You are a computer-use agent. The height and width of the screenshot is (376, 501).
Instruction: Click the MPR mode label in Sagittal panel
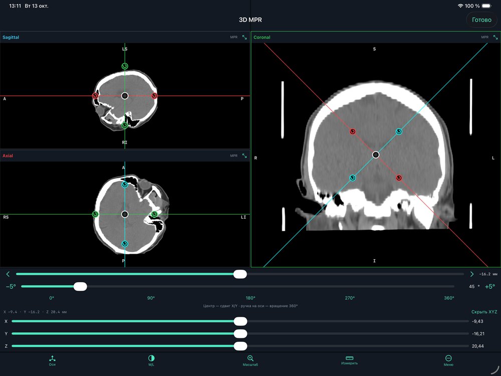click(233, 37)
